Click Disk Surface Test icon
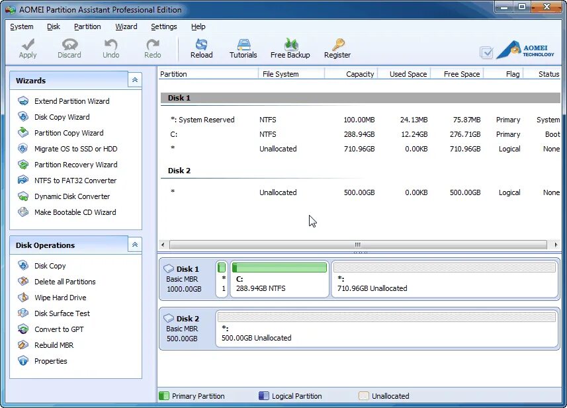 coord(23,313)
